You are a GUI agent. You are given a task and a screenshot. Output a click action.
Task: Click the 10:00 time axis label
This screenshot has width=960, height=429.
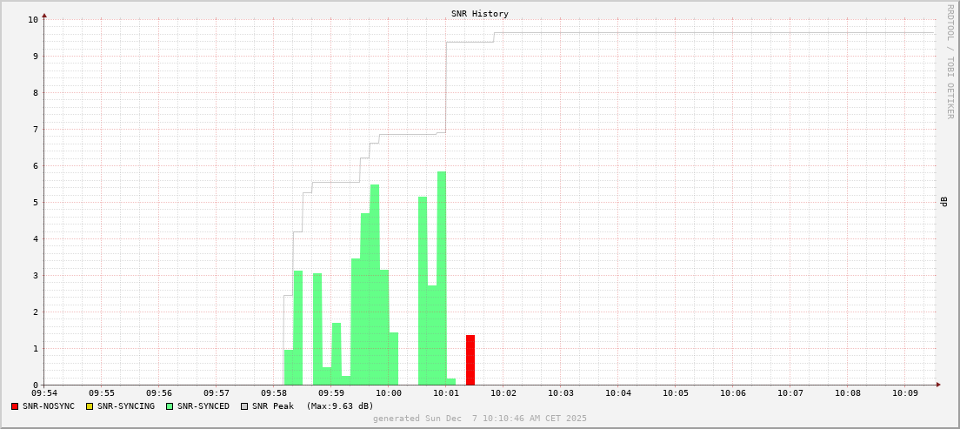tap(389, 393)
